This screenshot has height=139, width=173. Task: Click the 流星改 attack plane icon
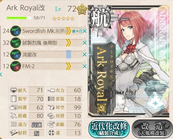tap(16, 54)
